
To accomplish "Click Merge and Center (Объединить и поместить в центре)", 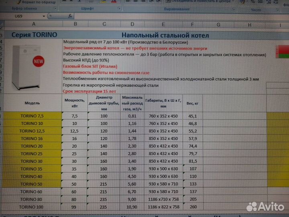I will click(200, 1).
